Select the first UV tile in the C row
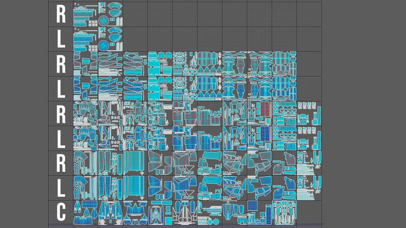 85,212
